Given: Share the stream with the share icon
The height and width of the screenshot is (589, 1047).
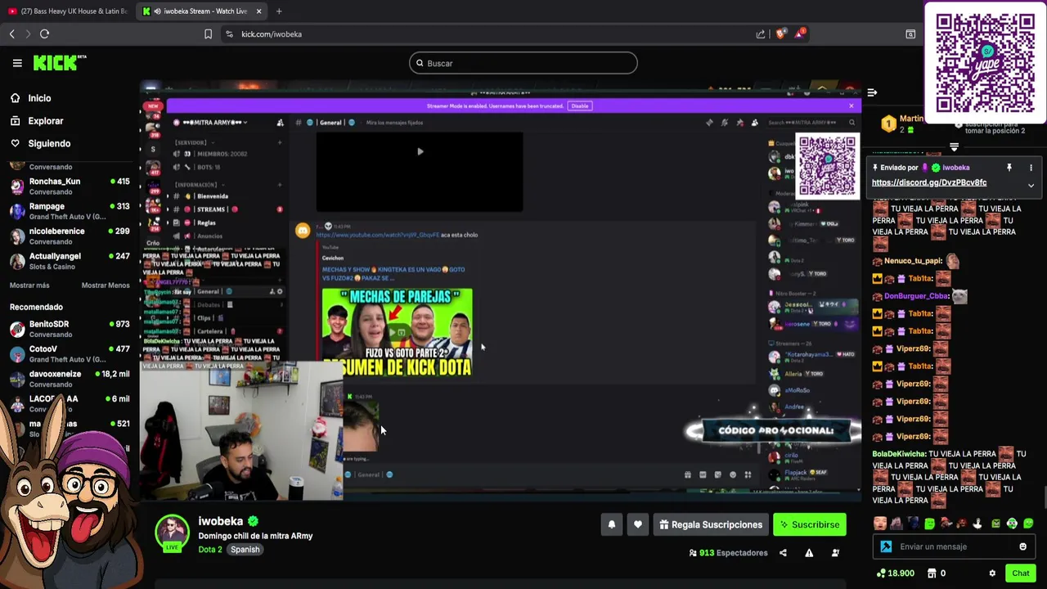Looking at the screenshot, I should (783, 553).
